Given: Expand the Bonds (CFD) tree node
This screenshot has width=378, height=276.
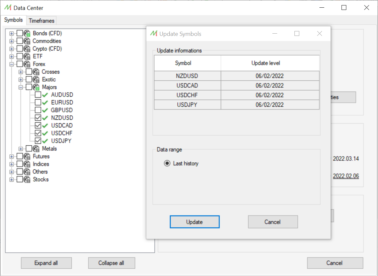Looking at the screenshot, I should click(x=12, y=34).
